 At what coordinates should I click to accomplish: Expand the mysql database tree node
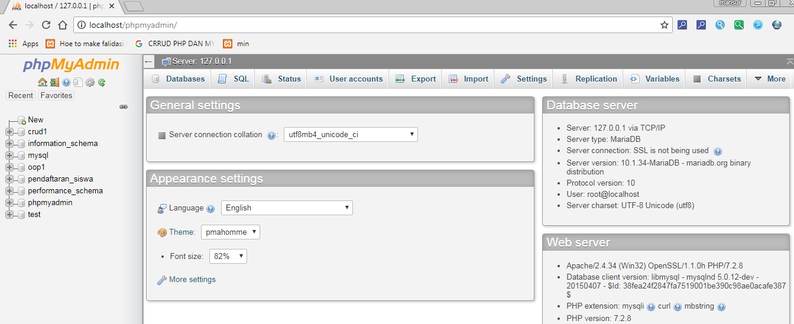(9, 155)
